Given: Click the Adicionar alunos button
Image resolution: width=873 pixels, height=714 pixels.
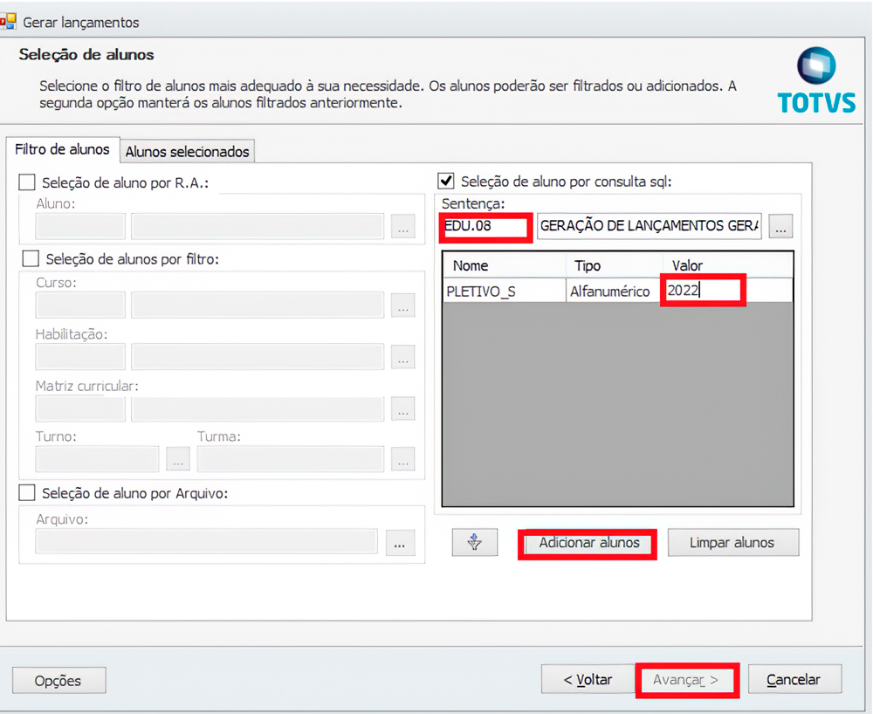Looking at the screenshot, I should click(x=588, y=543).
